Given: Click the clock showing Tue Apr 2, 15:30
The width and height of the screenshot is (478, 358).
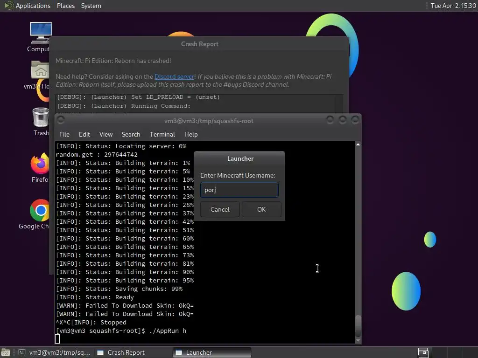Looking at the screenshot, I should 453,6.
